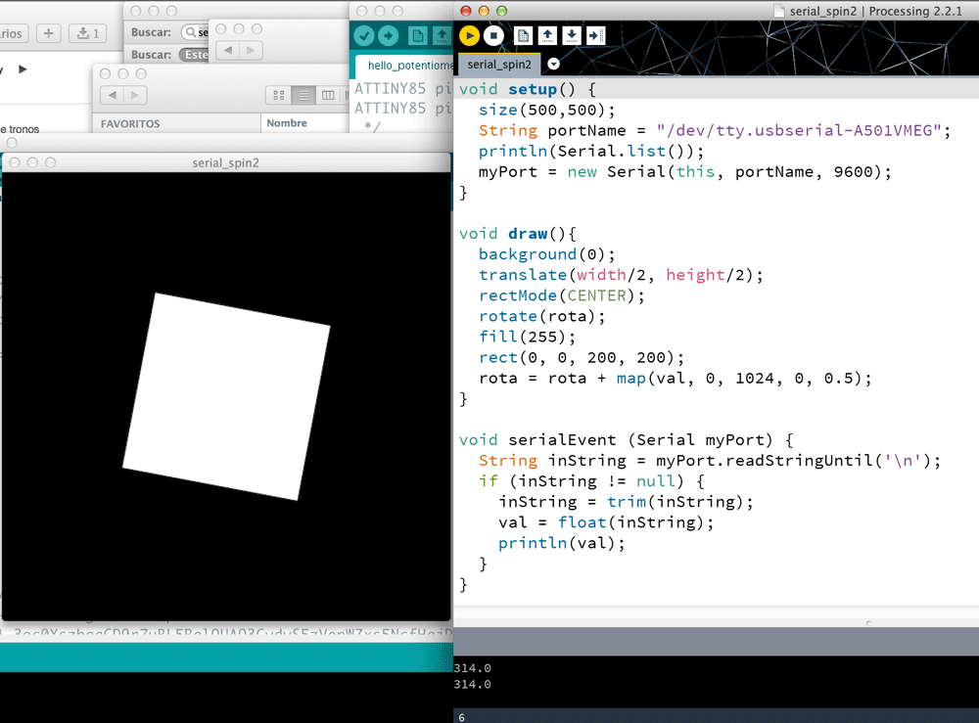Click the gray message bar above console
The width and height of the screenshot is (979, 723).
tap(717, 641)
